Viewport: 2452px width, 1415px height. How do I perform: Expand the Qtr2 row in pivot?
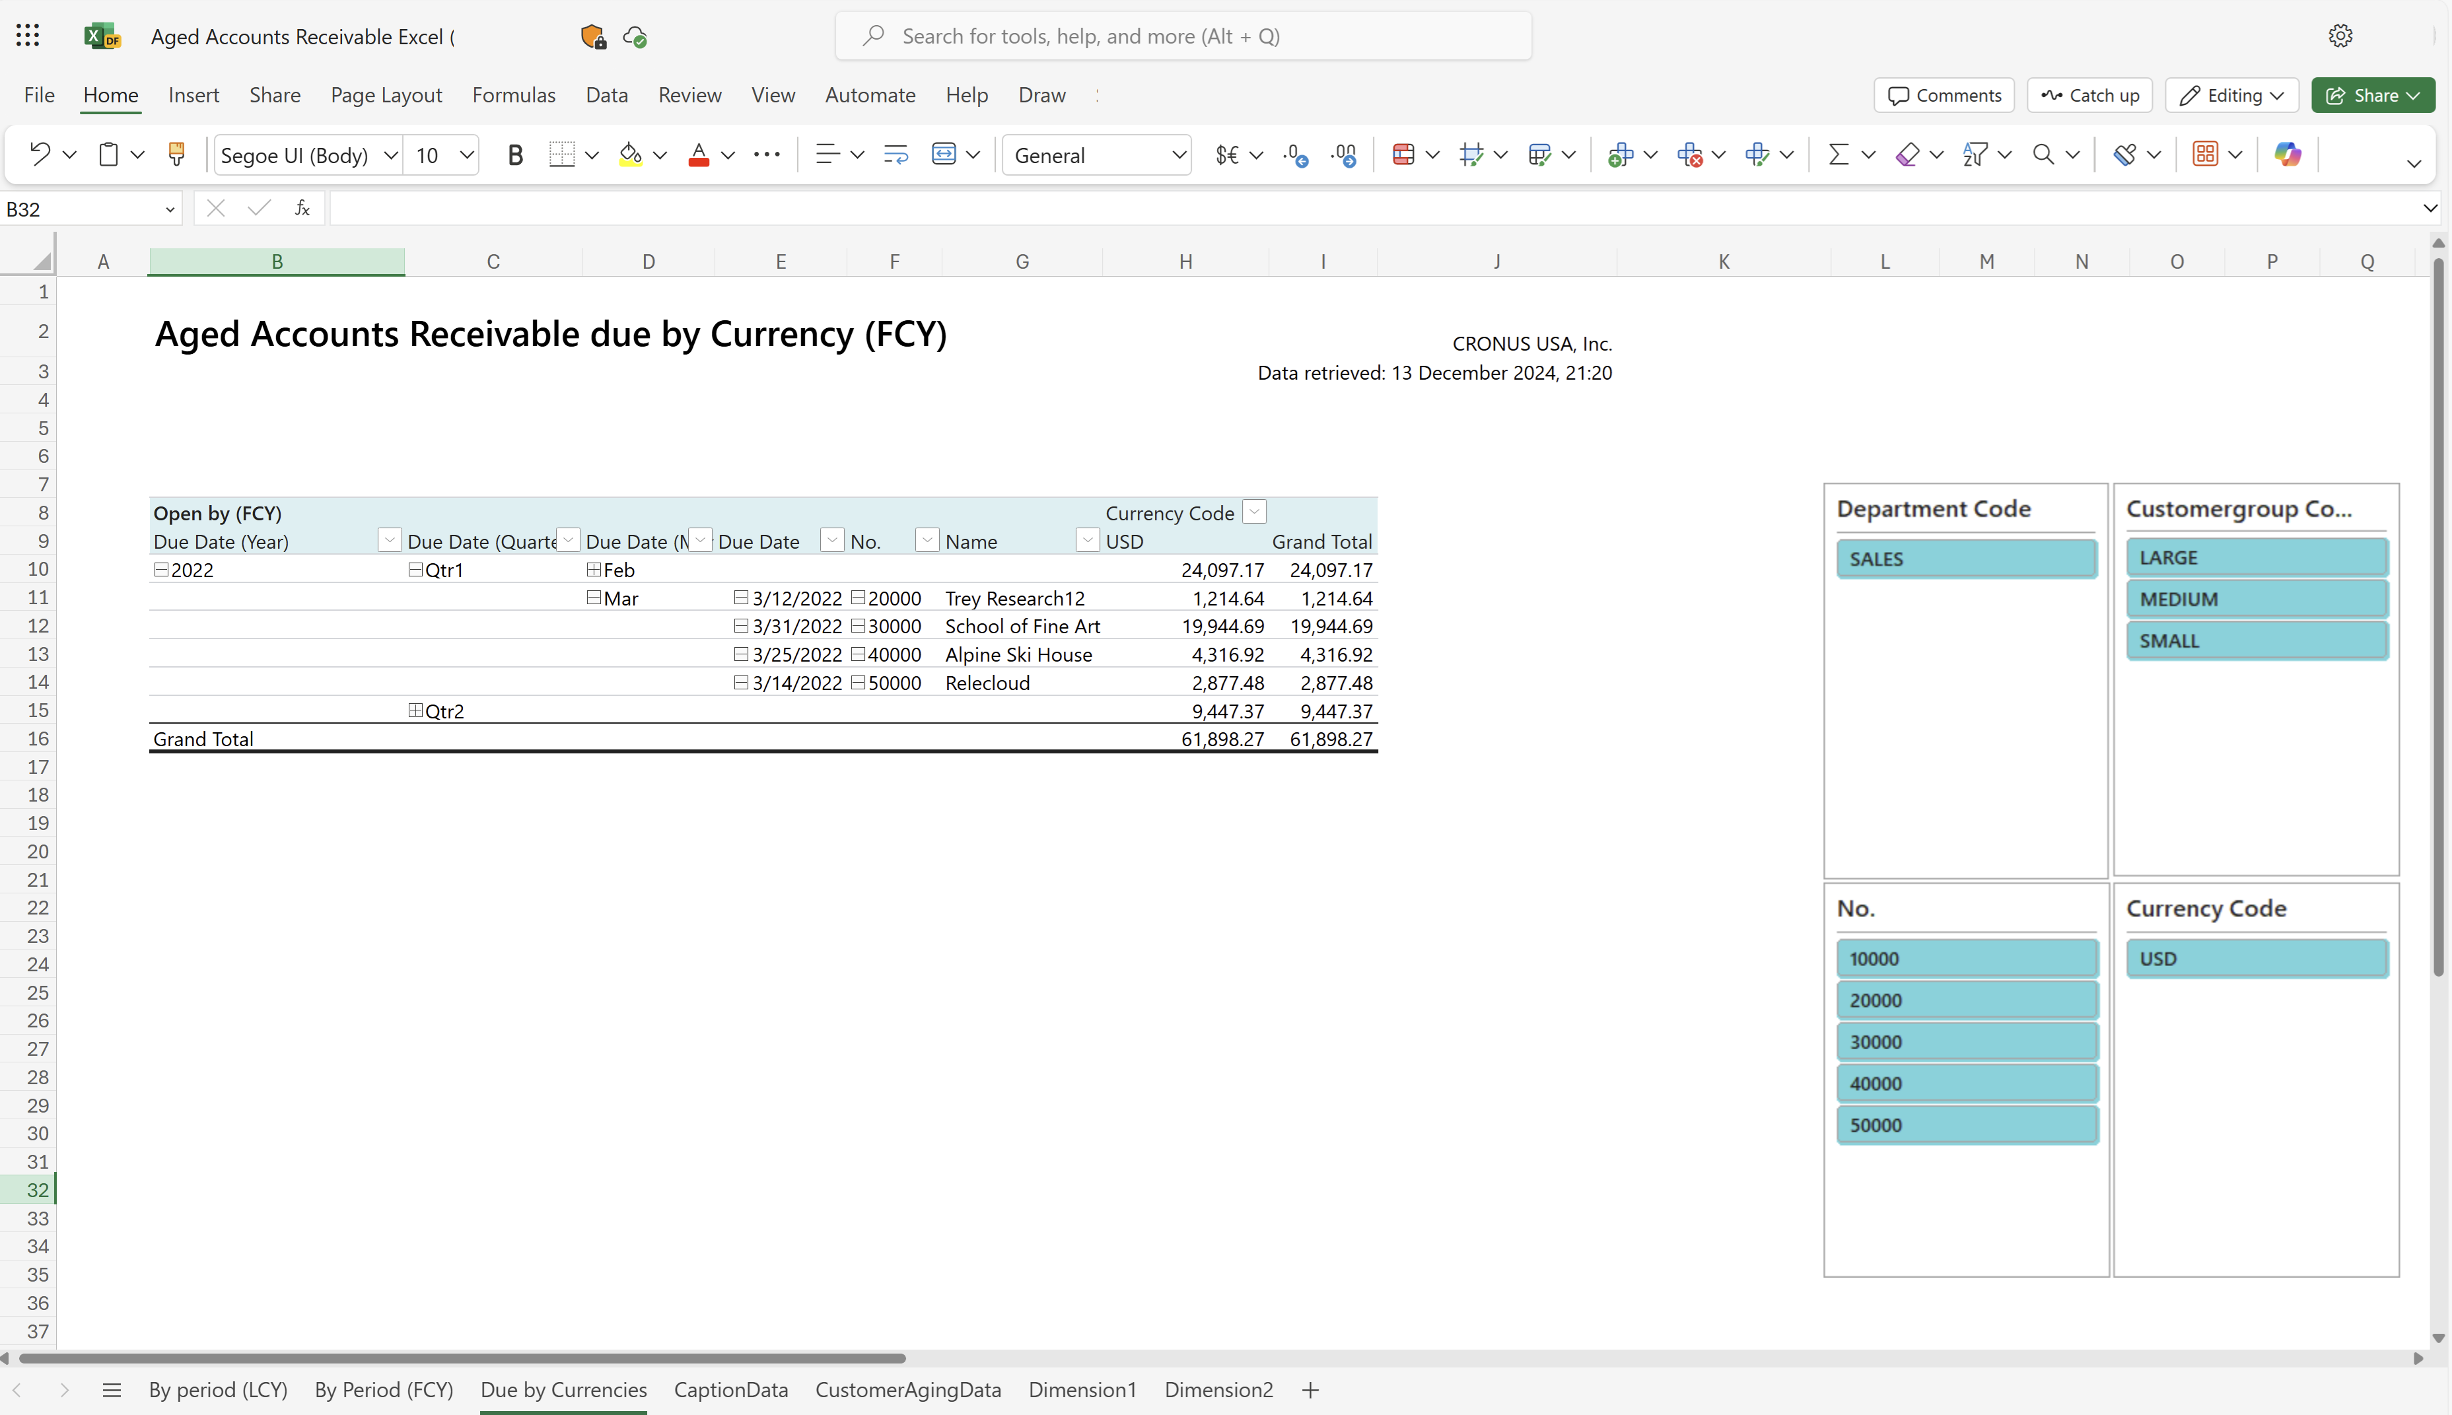416,709
